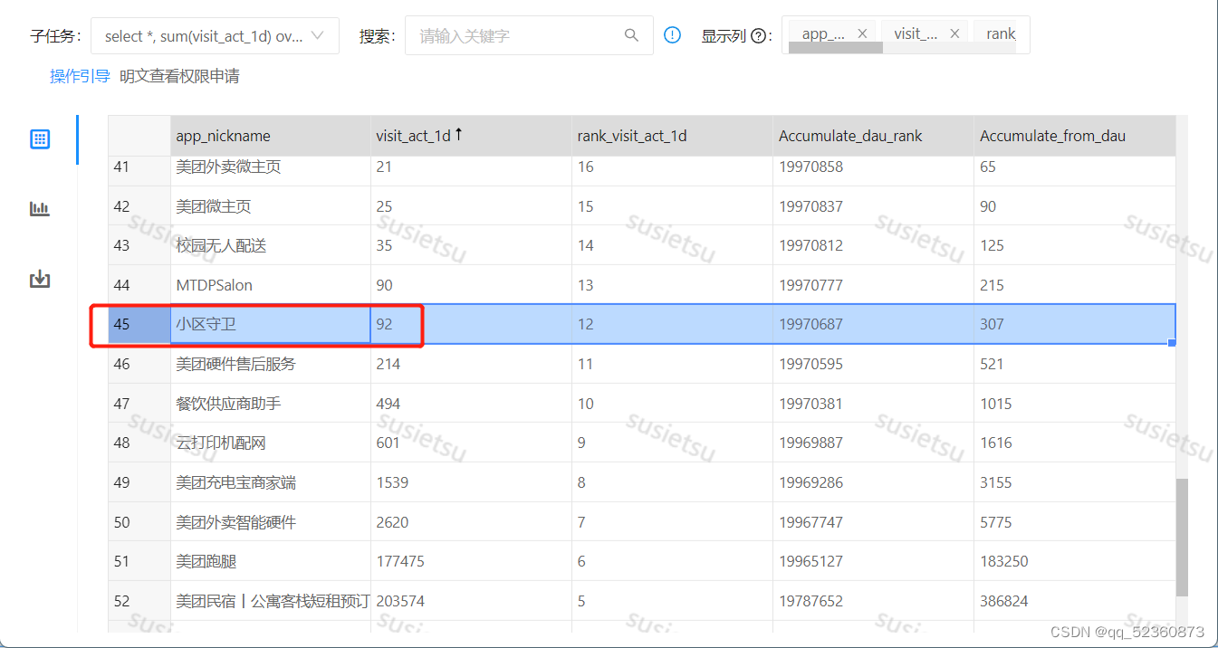This screenshot has width=1218, height=648.
Task: Click the rank_visit_act_1d column header
Action: click(x=672, y=136)
